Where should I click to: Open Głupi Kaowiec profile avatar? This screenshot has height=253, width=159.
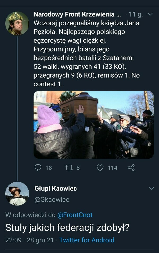17,194
